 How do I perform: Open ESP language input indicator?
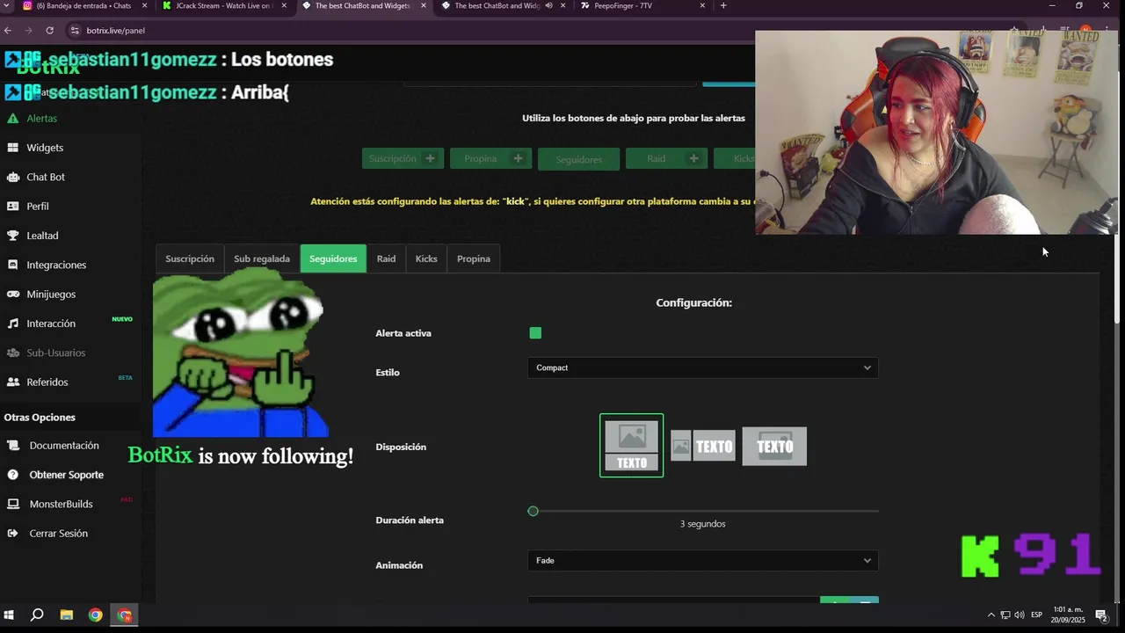1037,615
